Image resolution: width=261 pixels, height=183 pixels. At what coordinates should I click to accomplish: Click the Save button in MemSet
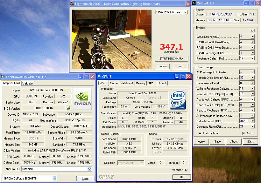click(217, 141)
